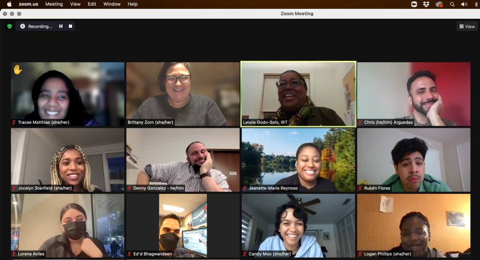This screenshot has width=480, height=260.
Task: Click the volume speaker icon in menu bar
Action: (x=464, y=4)
